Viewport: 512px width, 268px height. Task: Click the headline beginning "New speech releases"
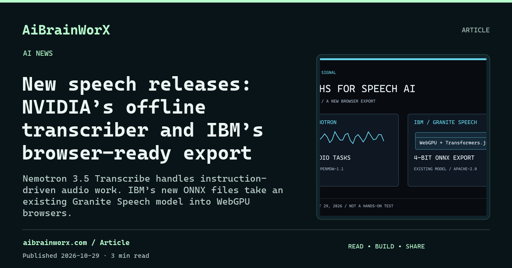(143, 118)
